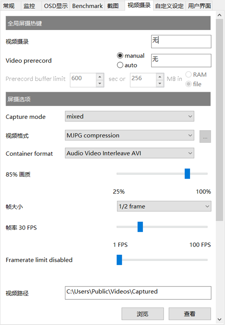The image size is (225, 325).
Task: Open the MJPG compression format dropdown
Action: click(130, 135)
